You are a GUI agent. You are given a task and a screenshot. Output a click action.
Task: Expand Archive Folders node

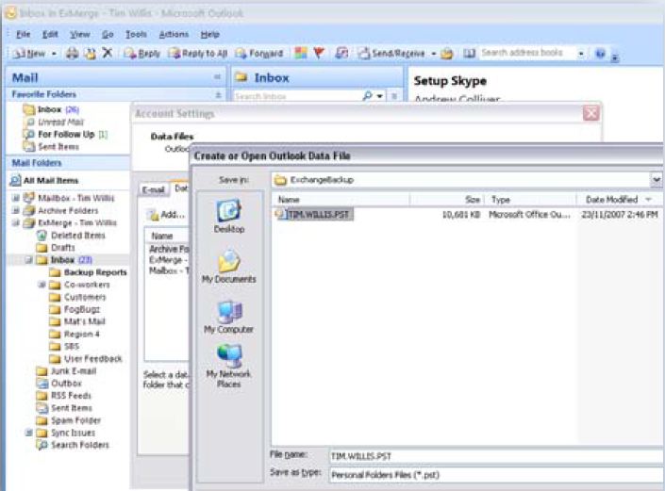point(16,210)
